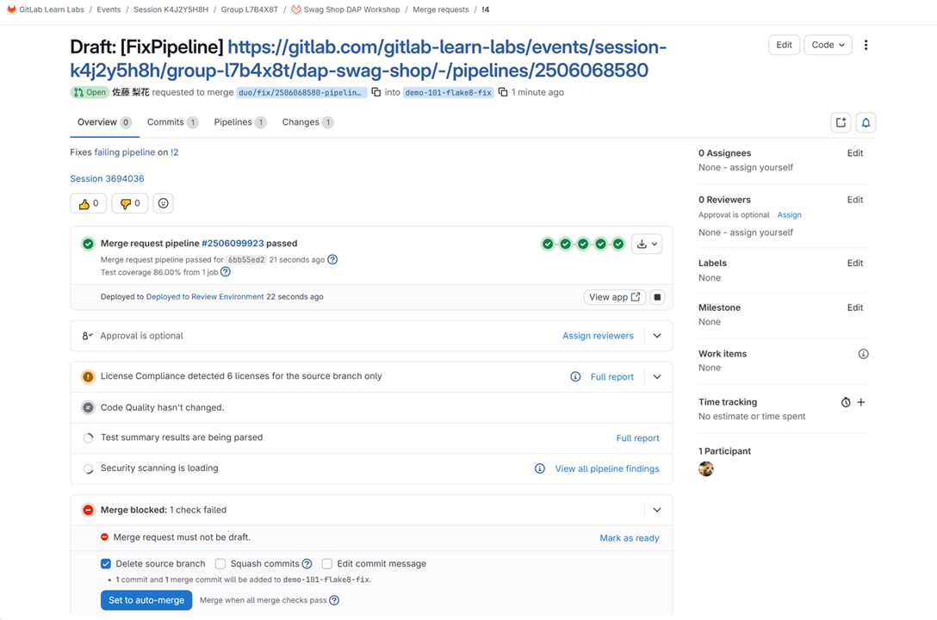Open the download artifacts dropdown

coord(647,244)
